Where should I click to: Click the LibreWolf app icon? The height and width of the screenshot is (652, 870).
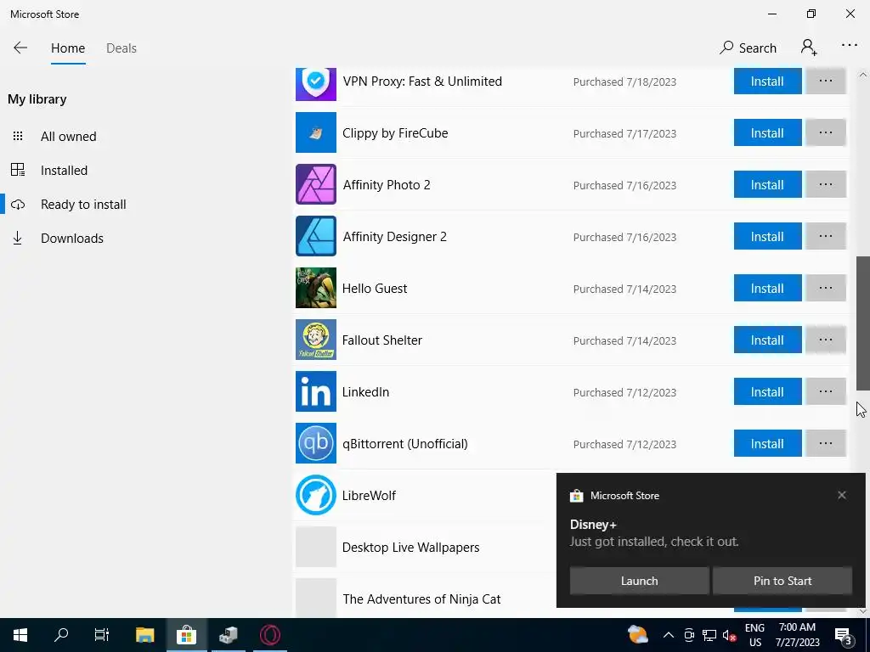pos(316,495)
